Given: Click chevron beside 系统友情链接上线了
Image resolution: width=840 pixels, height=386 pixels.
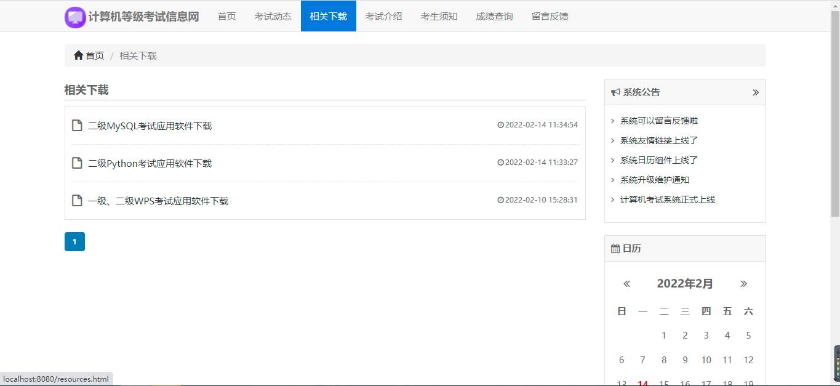Looking at the screenshot, I should 613,140.
